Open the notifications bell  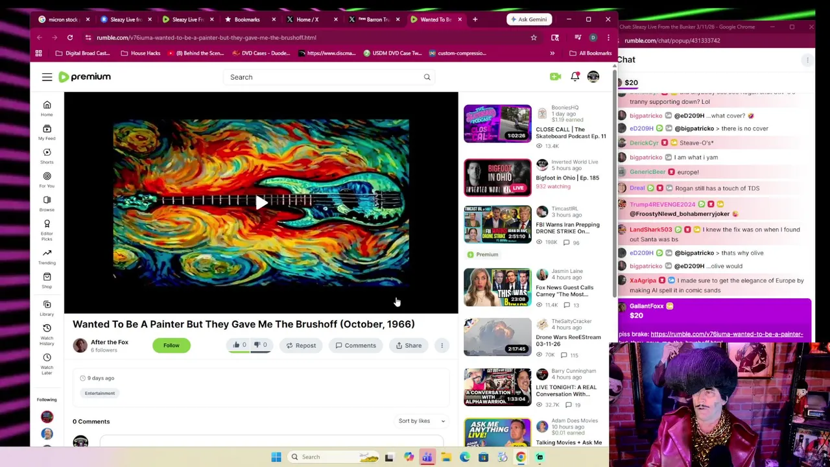[575, 77]
